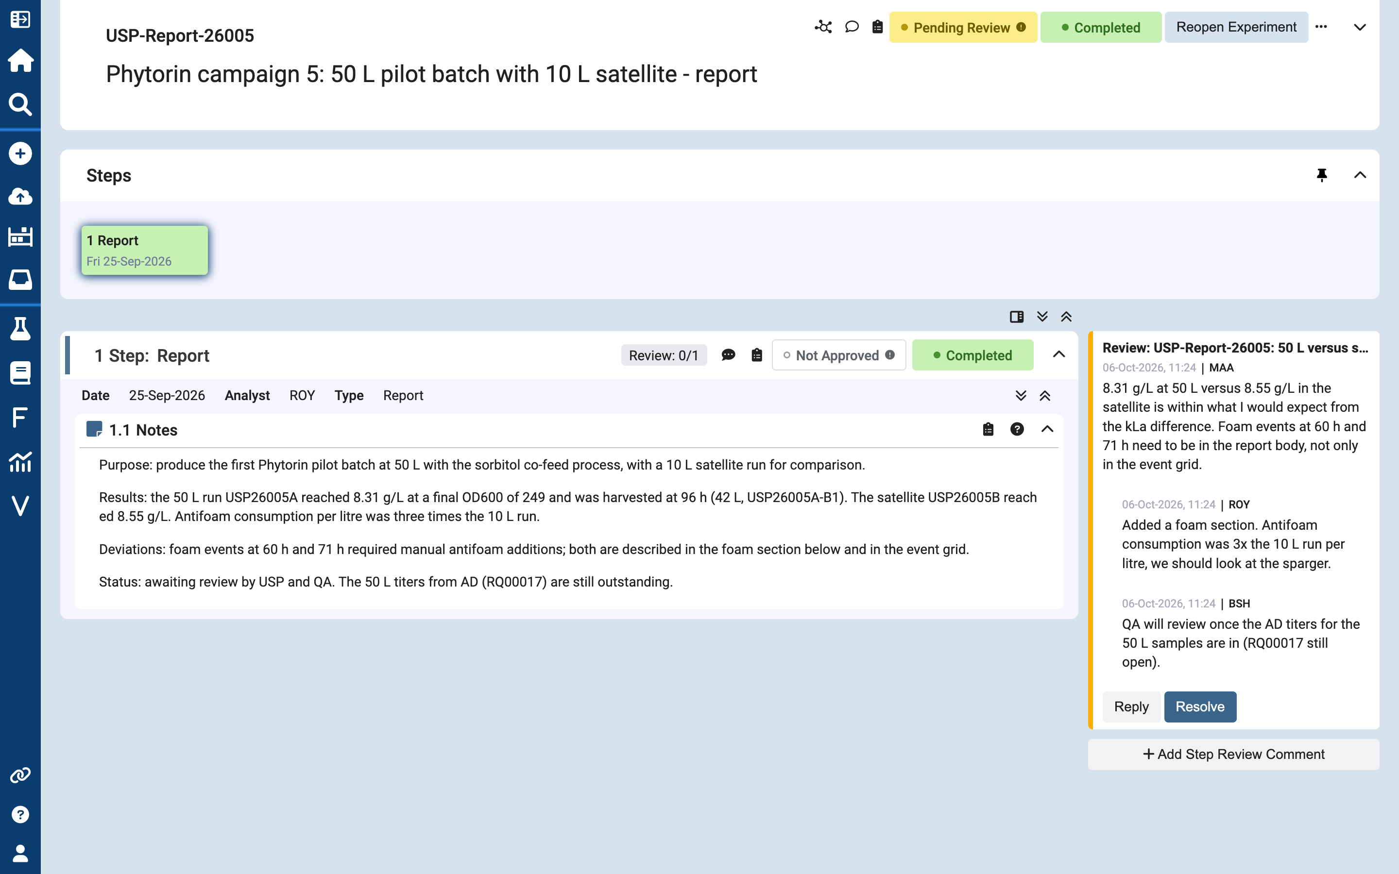
Task: Go to Home in the sidebar
Action: tap(20, 60)
